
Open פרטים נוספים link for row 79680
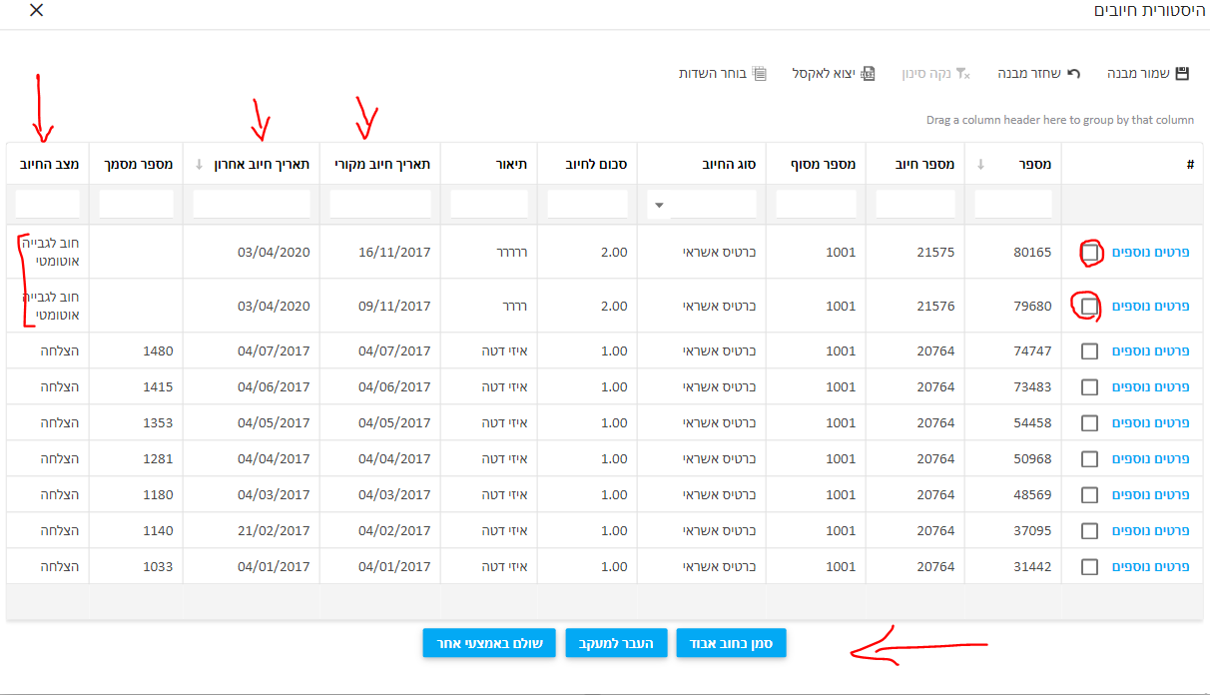(1151, 307)
